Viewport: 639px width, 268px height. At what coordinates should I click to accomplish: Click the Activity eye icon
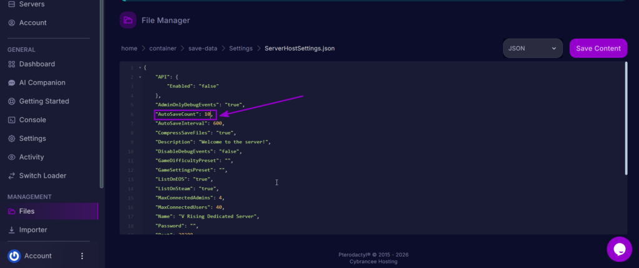pyautogui.click(x=12, y=157)
